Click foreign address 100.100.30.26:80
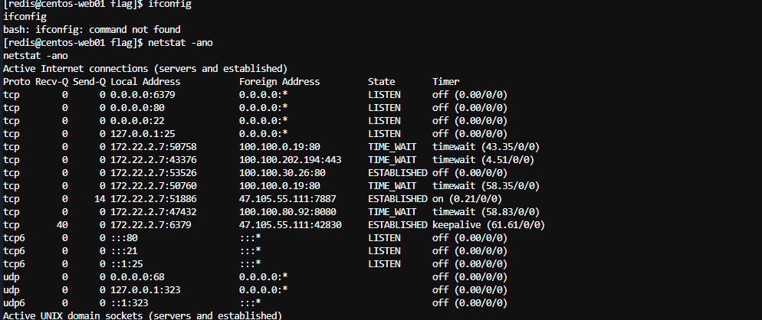This screenshot has width=762, height=320. [x=282, y=173]
